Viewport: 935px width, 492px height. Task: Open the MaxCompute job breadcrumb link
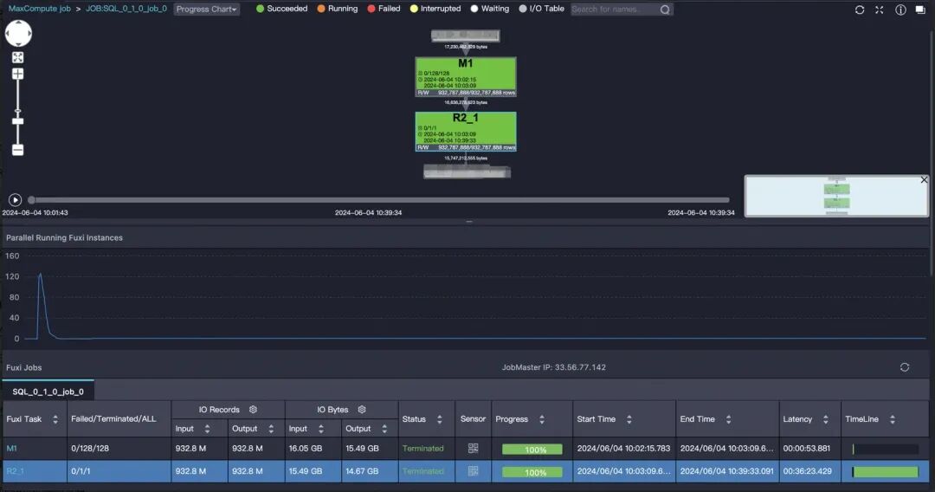point(39,9)
